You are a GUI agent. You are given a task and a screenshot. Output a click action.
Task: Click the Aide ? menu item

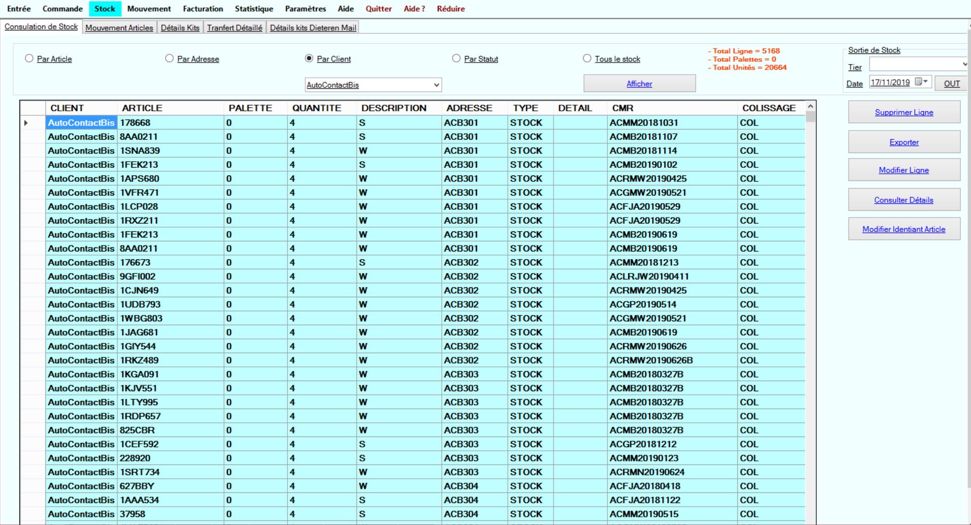click(x=414, y=9)
